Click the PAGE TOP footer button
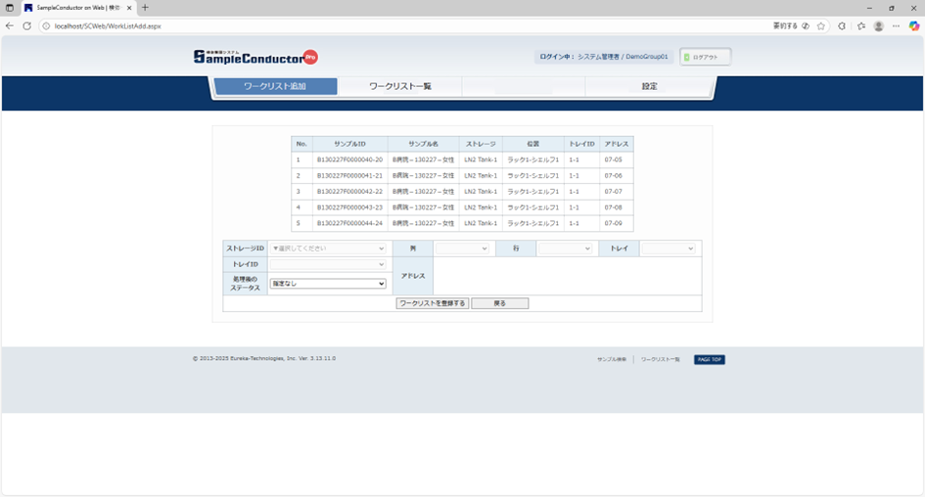This screenshot has height=497, width=925. coord(710,360)
